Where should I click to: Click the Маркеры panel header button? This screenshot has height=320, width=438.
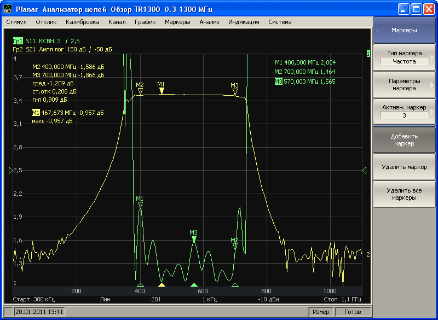404,31
